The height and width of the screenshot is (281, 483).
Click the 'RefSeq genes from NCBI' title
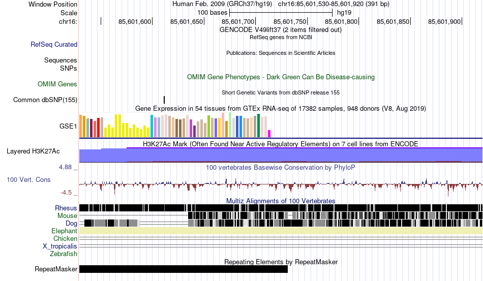point(281,37)
